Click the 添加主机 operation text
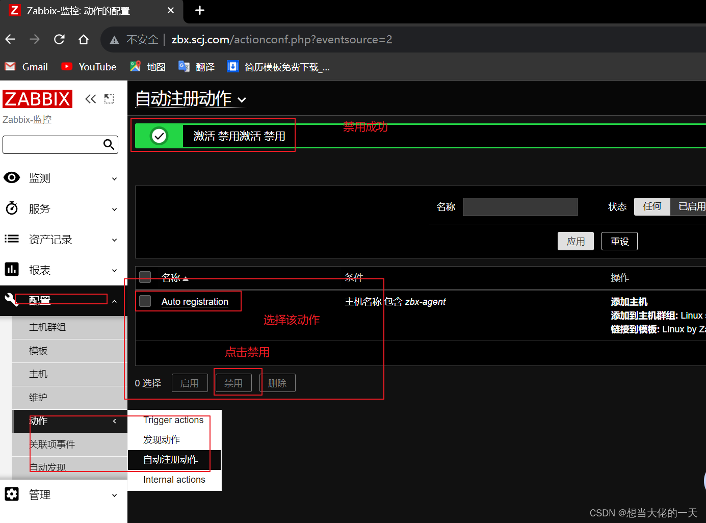 tap(629, 302)
